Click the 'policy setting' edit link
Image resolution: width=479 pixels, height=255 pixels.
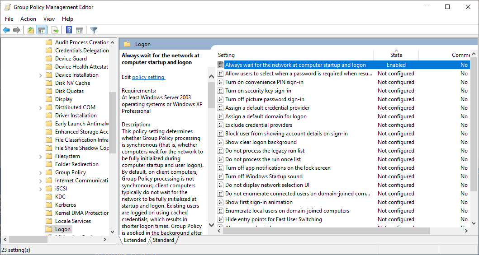(x=148, y=77)
